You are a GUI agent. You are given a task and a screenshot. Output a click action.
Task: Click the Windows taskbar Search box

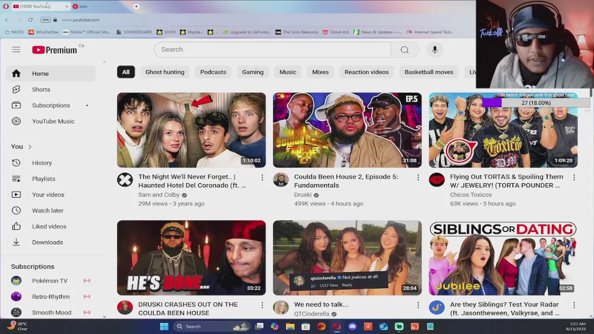point(211,327)
